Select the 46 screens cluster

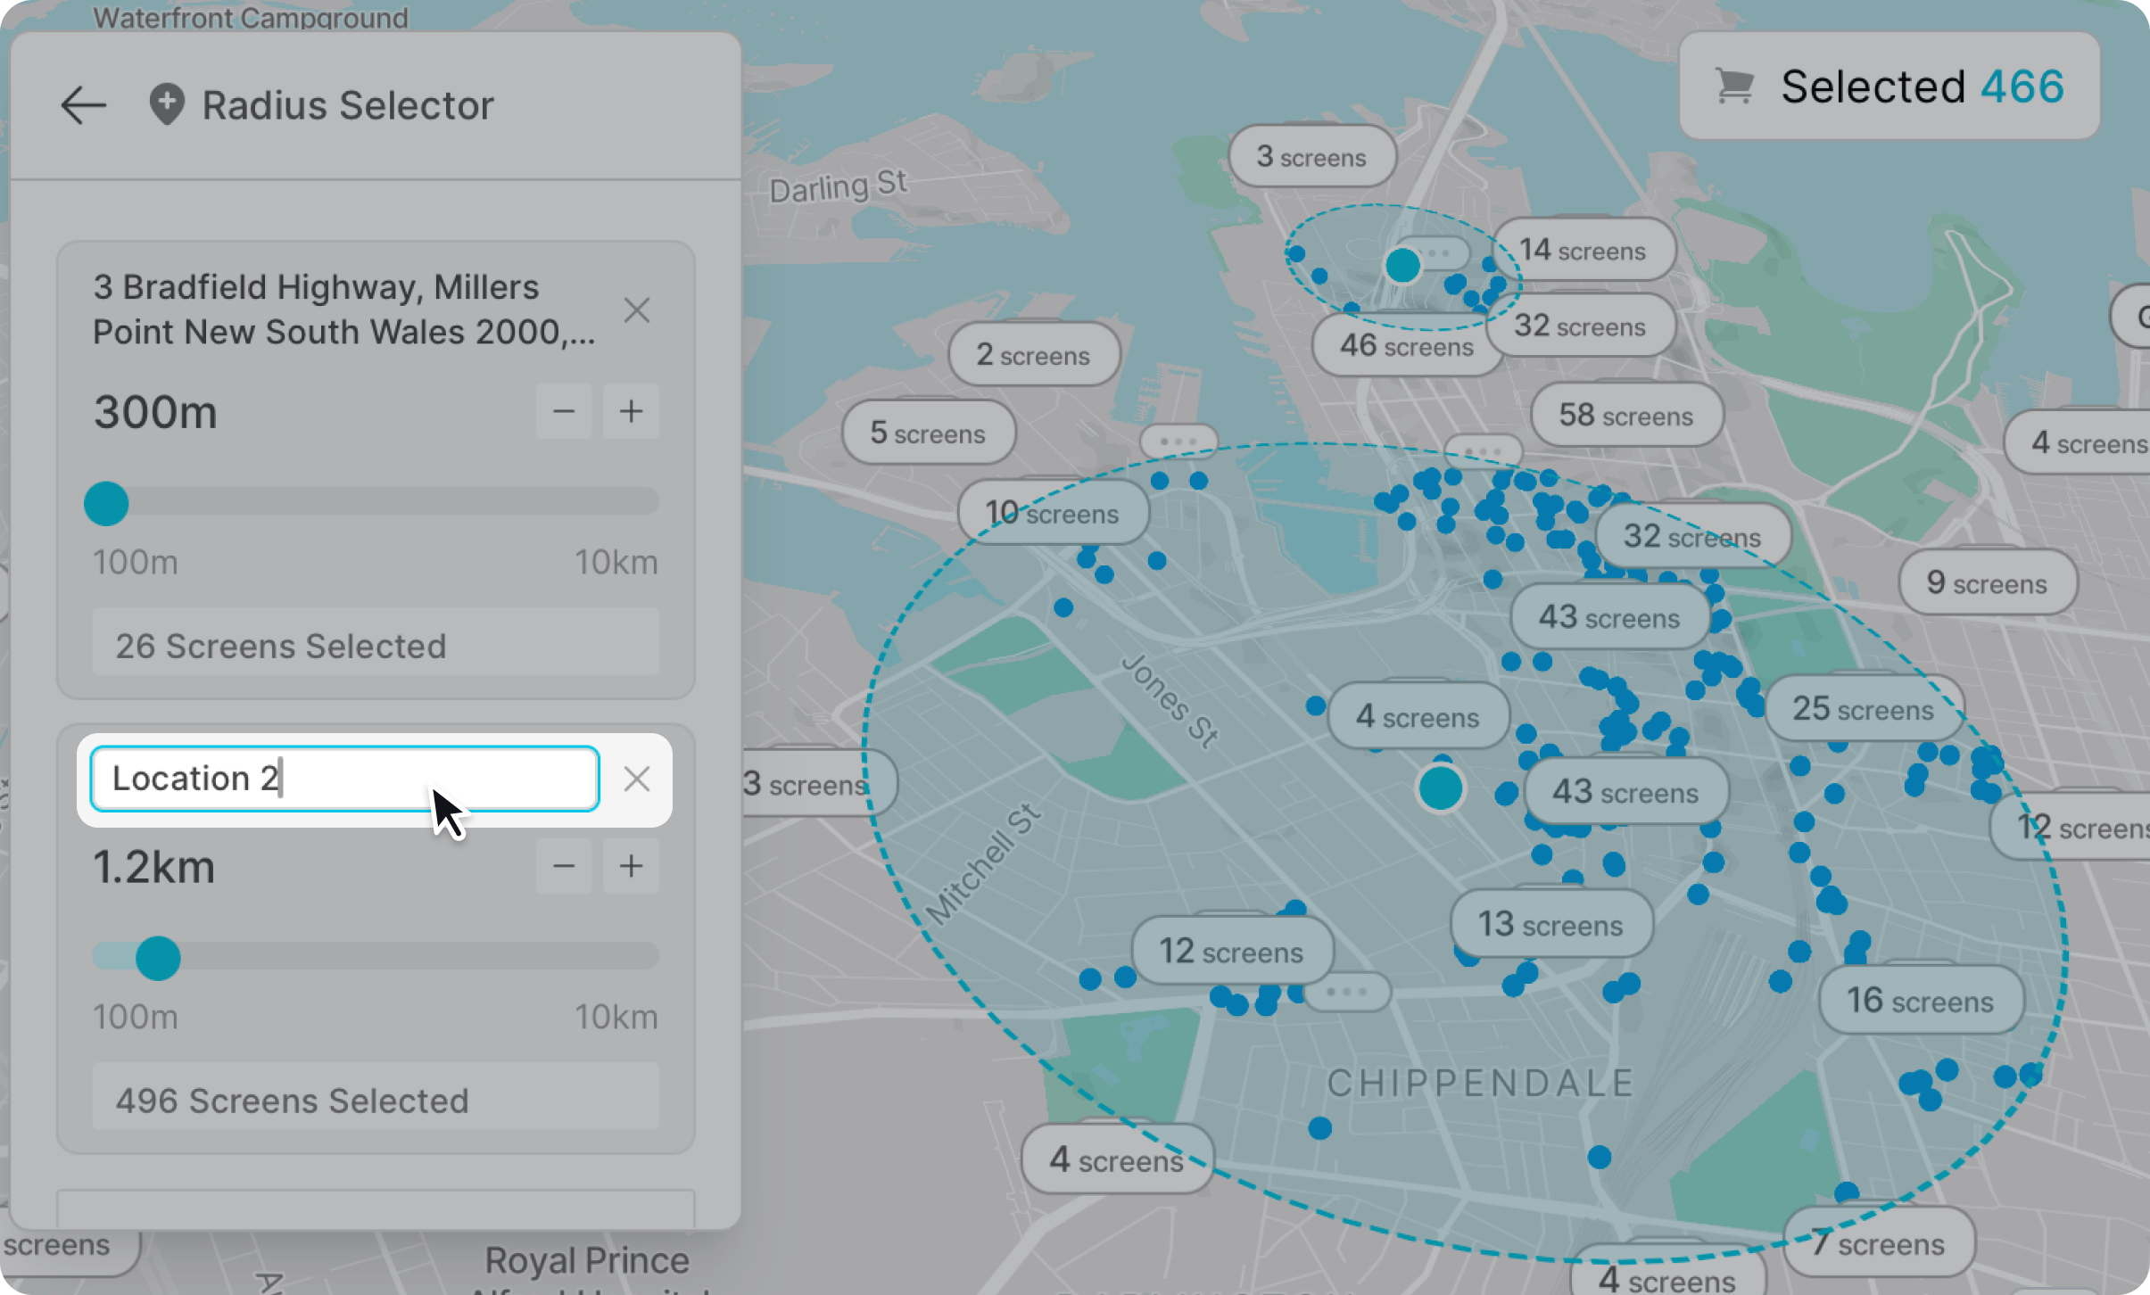pyautogui.click(x=1407, y=345)
